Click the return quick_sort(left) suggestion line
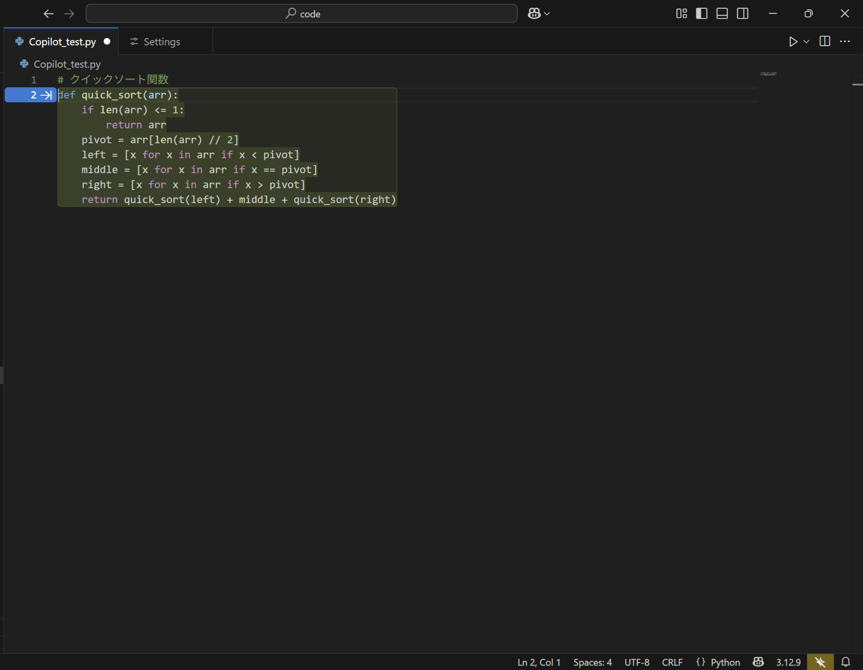 pyautogui.click(x=239, y=200)
